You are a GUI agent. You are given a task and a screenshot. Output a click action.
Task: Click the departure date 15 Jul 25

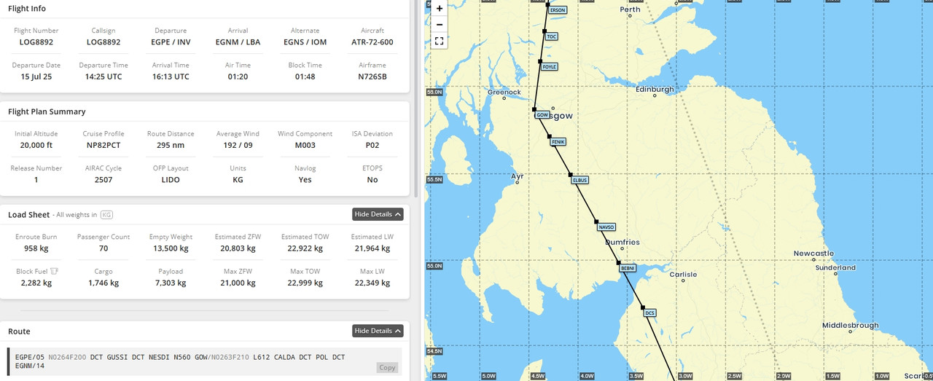[36, 76]
